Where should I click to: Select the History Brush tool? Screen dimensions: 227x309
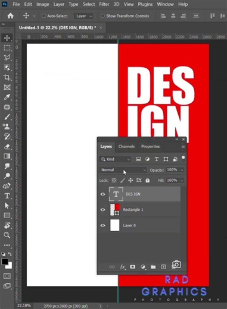point(7,136)
